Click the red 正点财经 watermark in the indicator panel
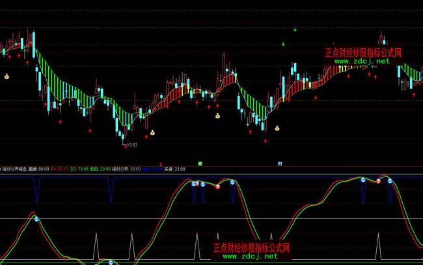This screenshot has height=265, width=423. coord(251,248)
